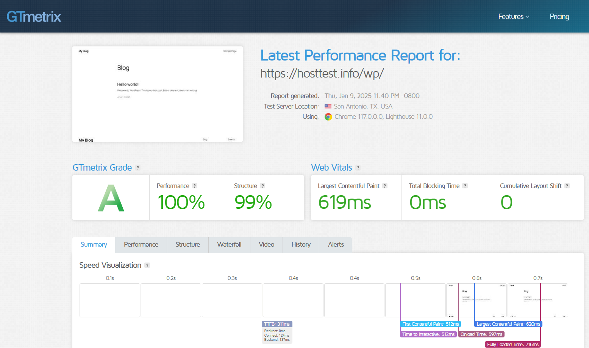Click the help icon beside GTmetrix Grade
The image size is (589, 348).
[x=138, y=168]
